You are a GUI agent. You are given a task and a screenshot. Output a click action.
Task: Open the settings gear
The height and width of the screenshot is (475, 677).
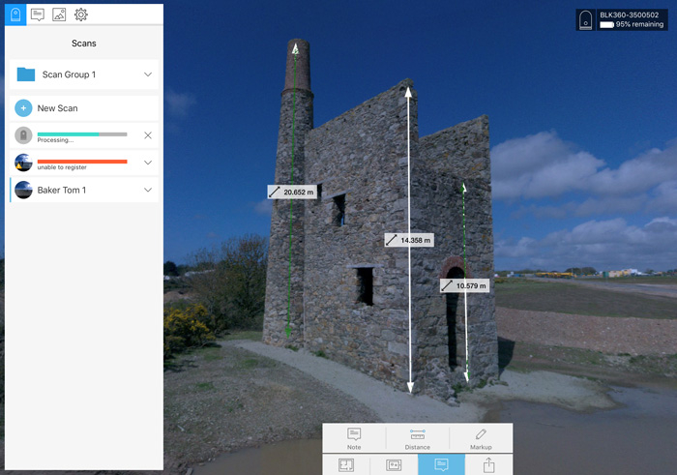point(81,15)
